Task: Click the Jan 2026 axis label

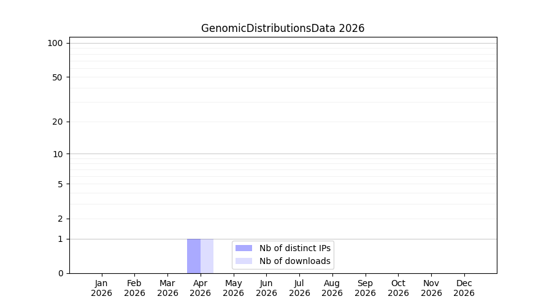Action: [101, 288]
